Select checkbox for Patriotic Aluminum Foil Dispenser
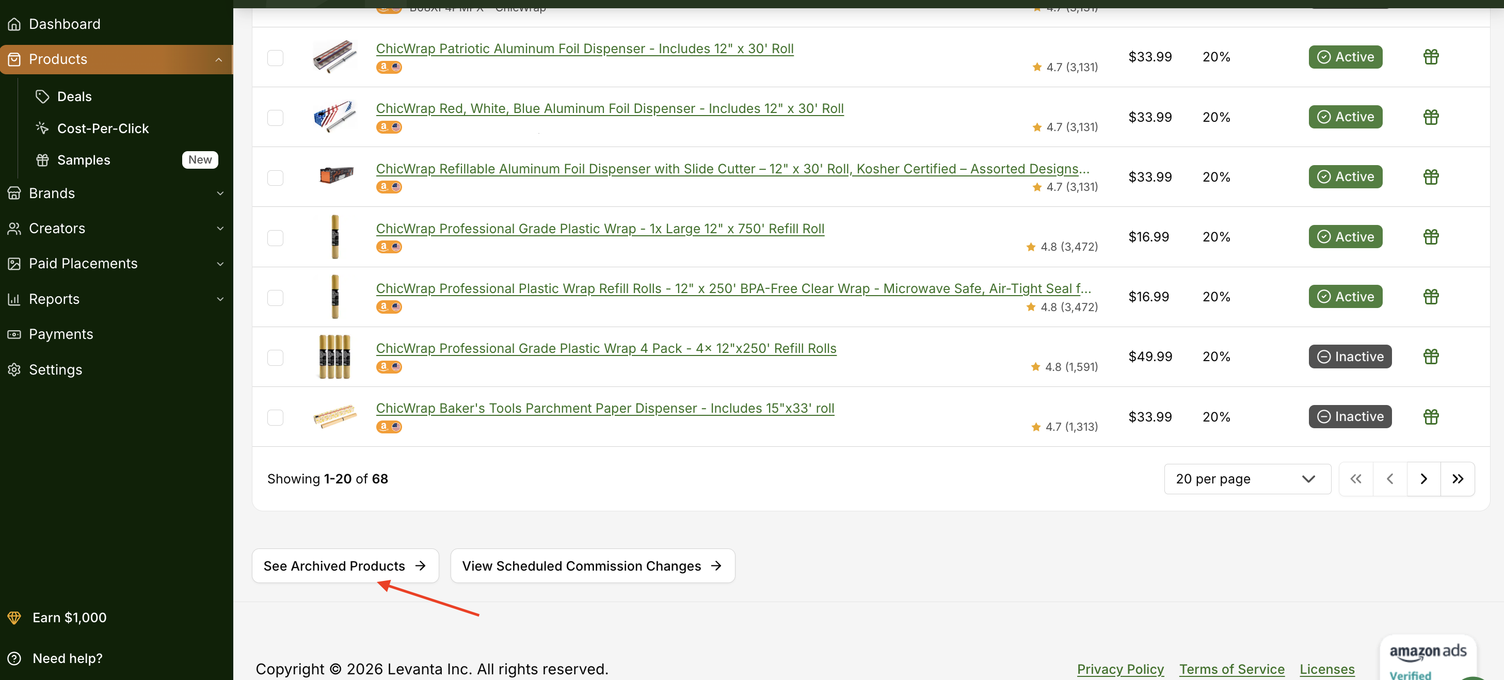 point(275,58)
